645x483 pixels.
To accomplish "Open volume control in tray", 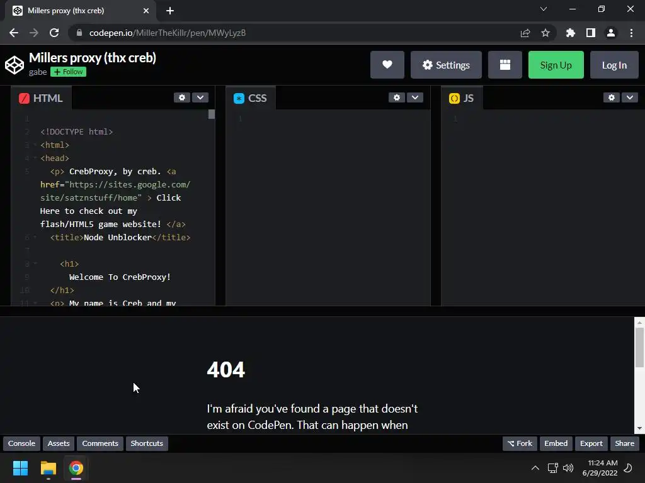I will (x=568, y=468).
